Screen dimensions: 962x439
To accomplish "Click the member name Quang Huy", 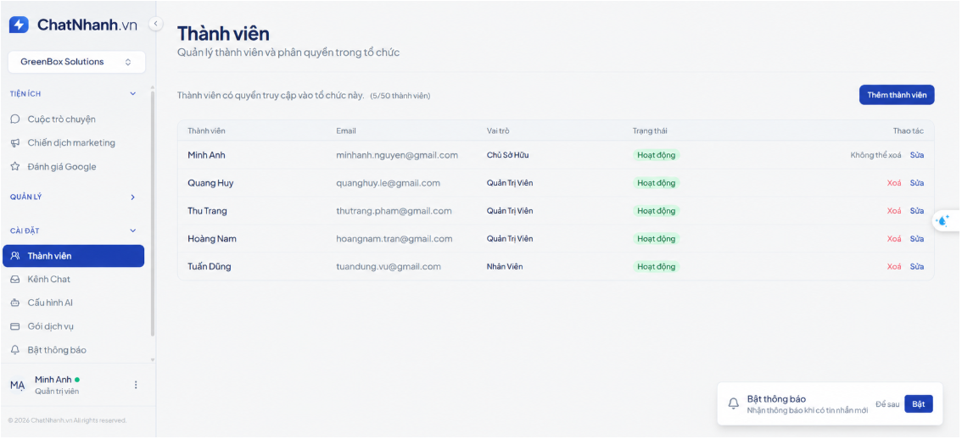I will pos(210,183).
